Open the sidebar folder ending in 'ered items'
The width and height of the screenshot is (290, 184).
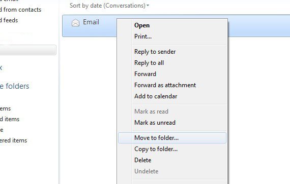point(14,140)
